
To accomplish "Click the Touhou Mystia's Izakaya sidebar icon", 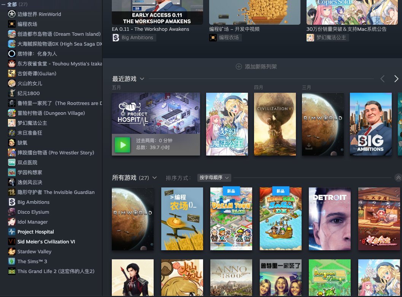I will coord(11,64).
